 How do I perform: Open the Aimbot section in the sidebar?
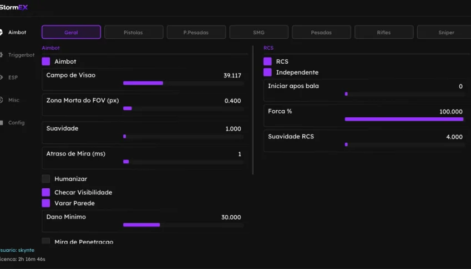point(13,32)
